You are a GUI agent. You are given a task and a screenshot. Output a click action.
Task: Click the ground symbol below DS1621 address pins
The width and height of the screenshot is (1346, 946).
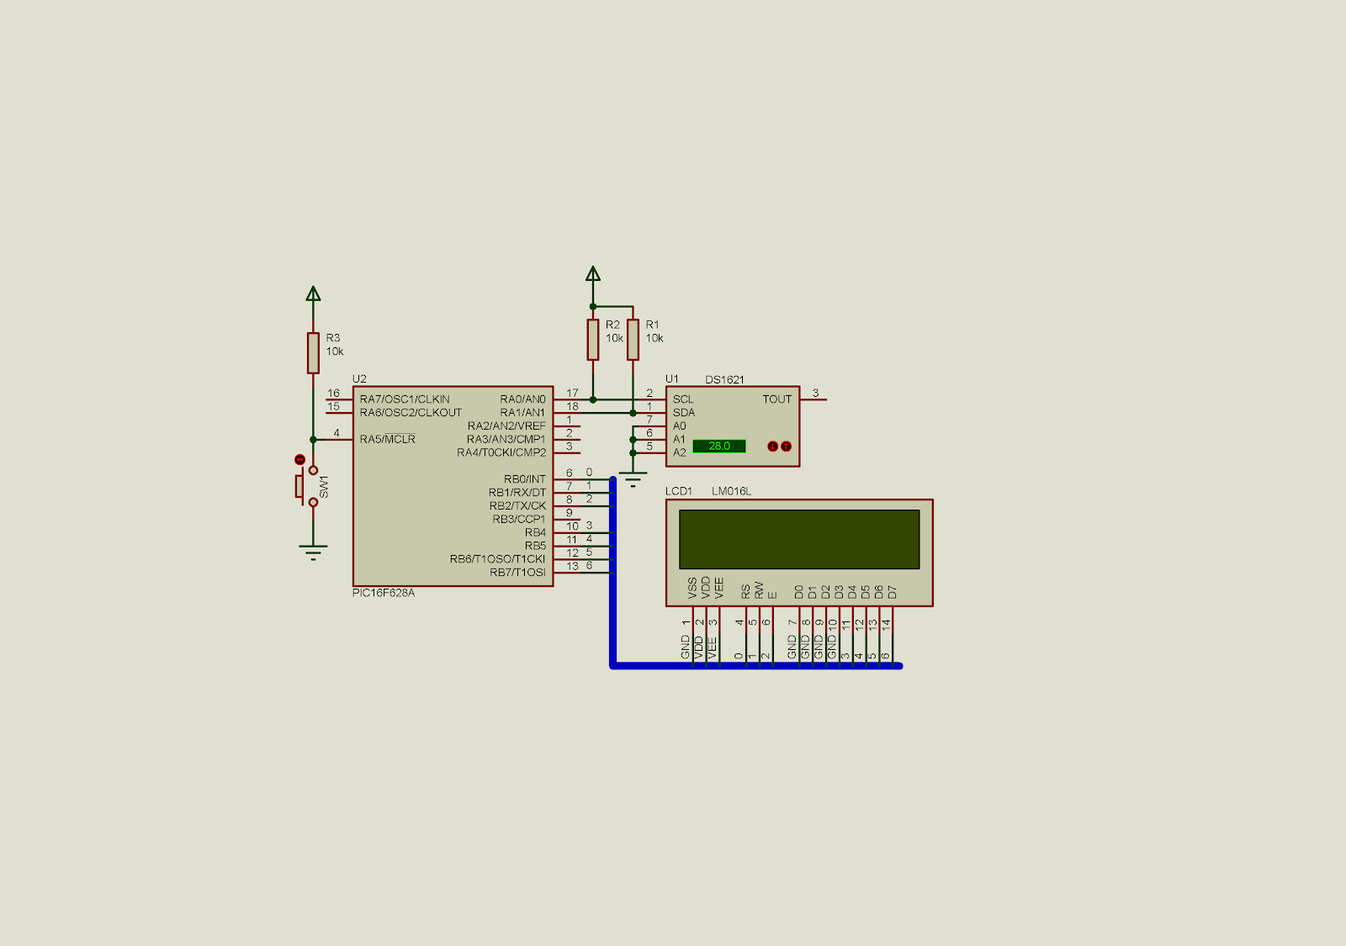pos(633,479)
